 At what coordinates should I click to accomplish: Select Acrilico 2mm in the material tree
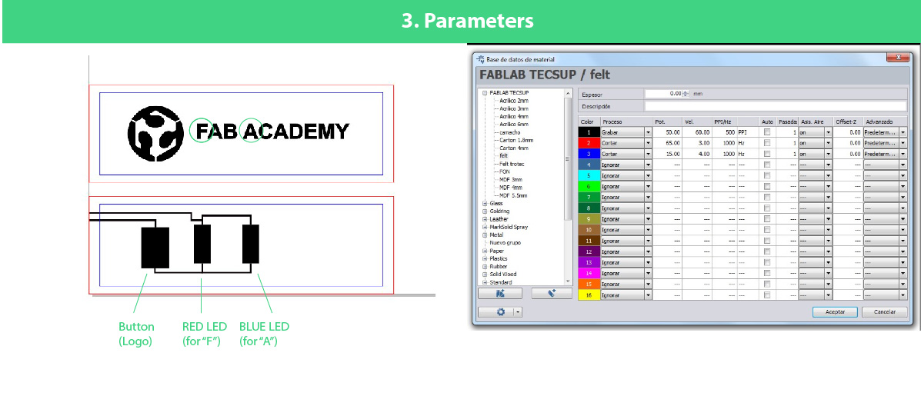tap(514, 101)
